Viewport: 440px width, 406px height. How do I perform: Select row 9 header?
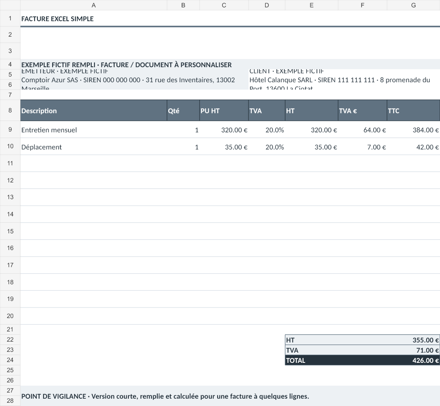click(10, 129)
